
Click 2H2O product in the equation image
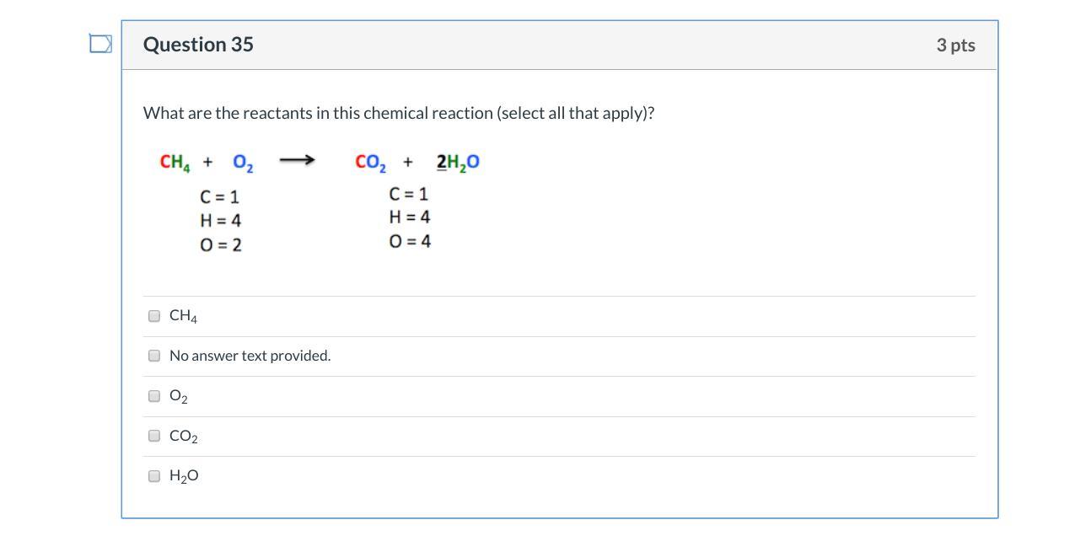coord(458,162)
